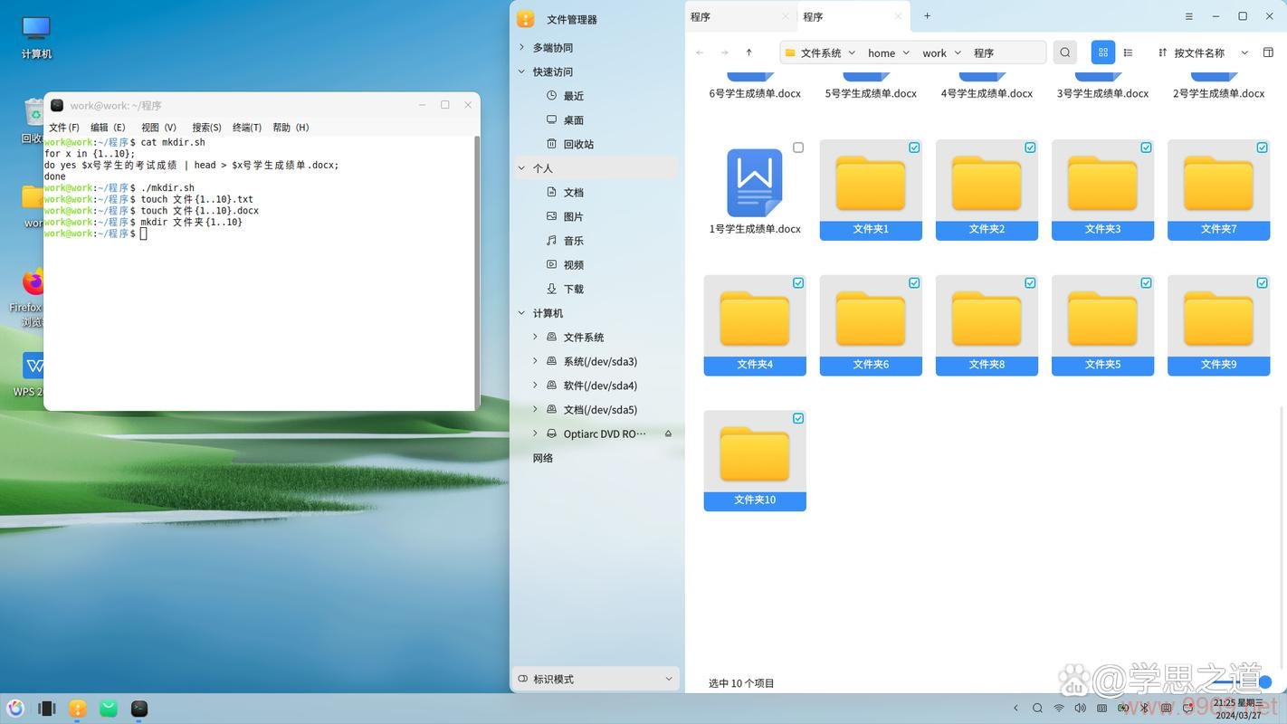Open the Bluetooth tray icon
Screen dimensions: 1287x724
point(1144,708)
